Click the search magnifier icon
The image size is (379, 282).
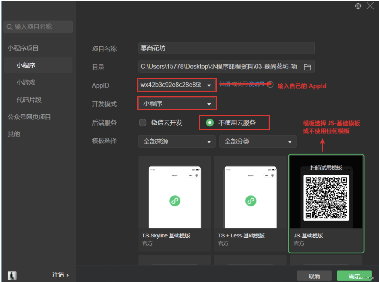pyautogui.click(x=10, y=27)
